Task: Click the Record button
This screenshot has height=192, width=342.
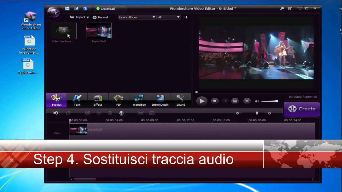Action: point(100,17)
